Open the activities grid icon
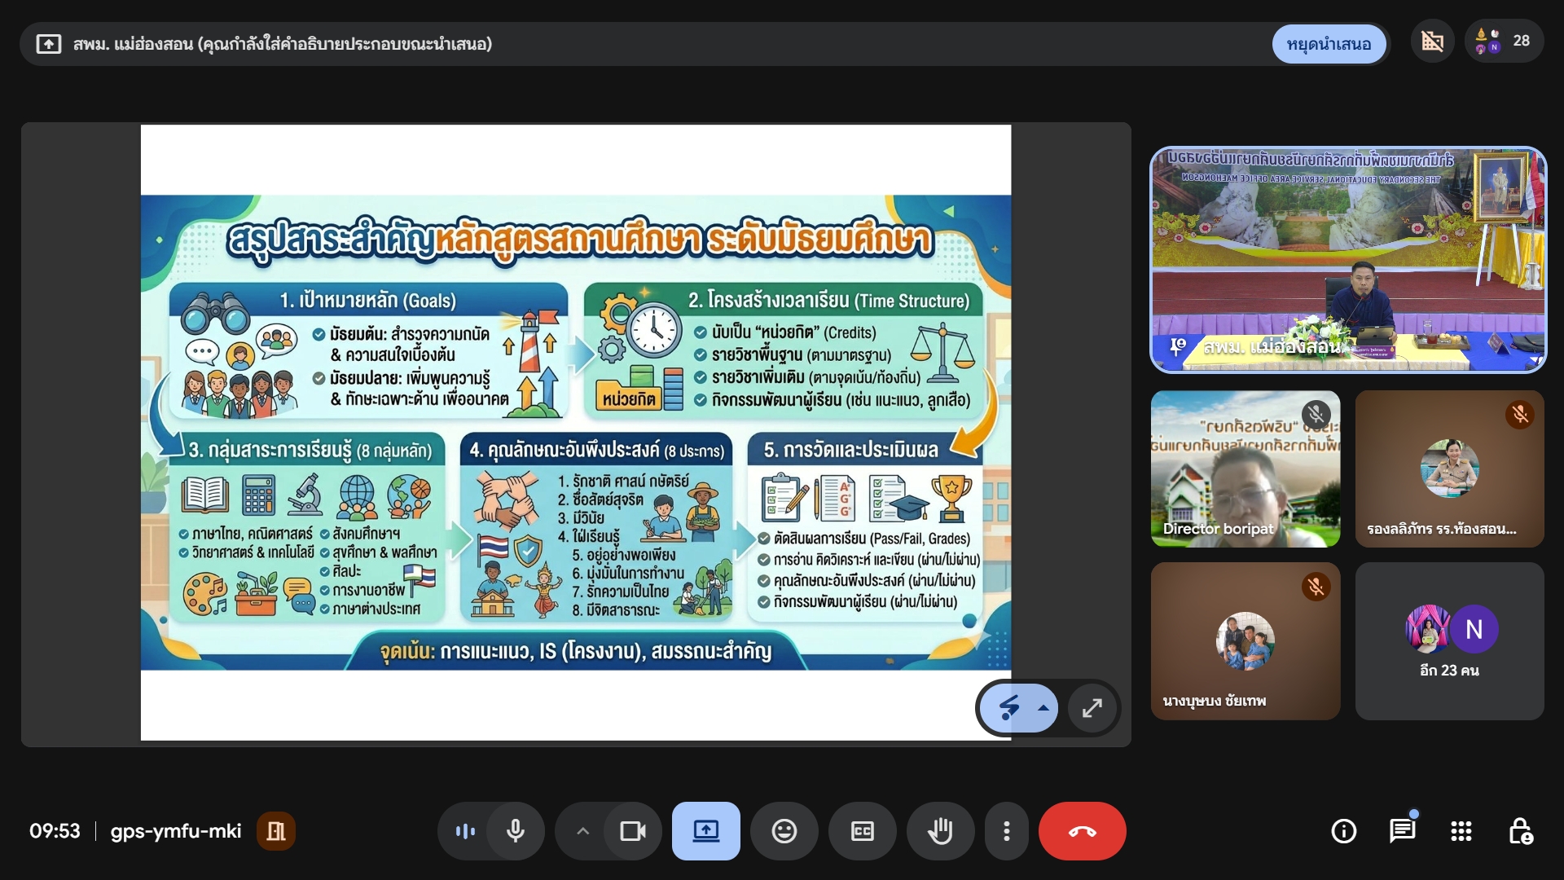This screenshot has width=1564, height=880. pos(1461,831)
